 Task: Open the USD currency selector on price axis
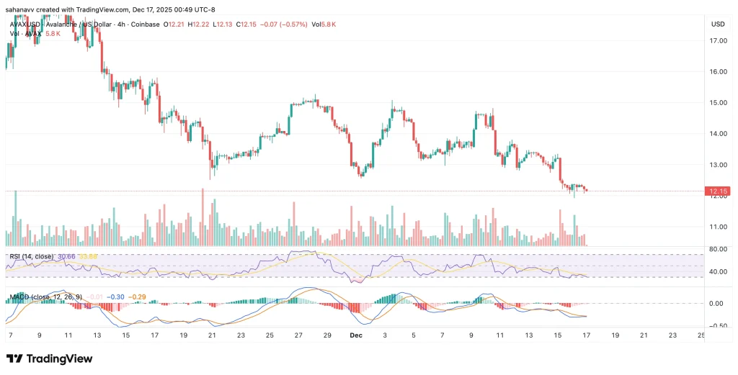pyautogui.click(x=717, y=24)
